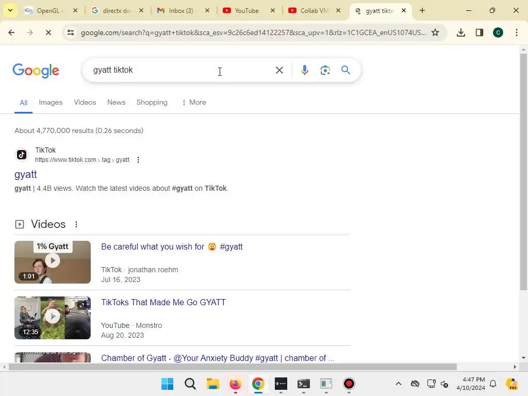The height and width of the screenshot is (396, 528).
Task: Open a new browser tab
Action: coord(422,10)
